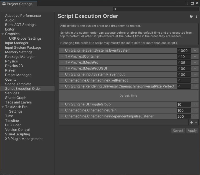This screenshot has width=200, height=175.
Task: Collapse the Graphics category
Action: point(3,34)
